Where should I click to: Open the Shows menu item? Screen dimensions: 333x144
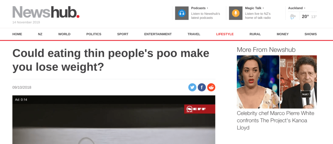[311, 34]
